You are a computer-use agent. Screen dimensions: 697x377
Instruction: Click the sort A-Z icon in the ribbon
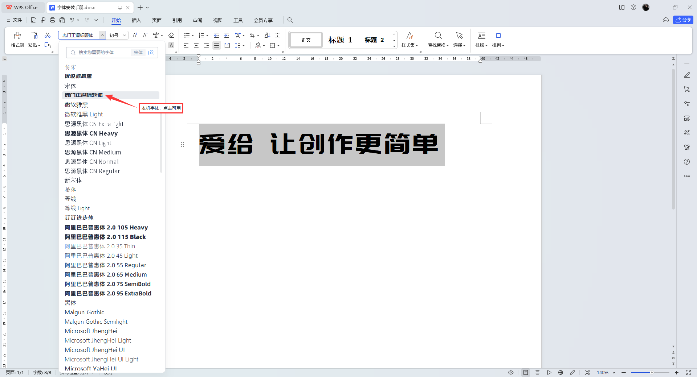268,35
